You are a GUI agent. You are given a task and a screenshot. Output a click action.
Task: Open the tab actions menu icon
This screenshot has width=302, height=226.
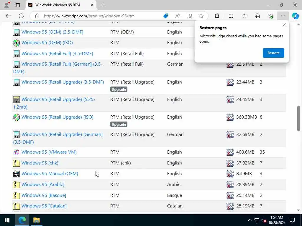[x=18, y=5]
